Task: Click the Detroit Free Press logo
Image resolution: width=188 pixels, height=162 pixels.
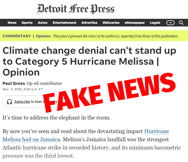Action: click(76, 9)
